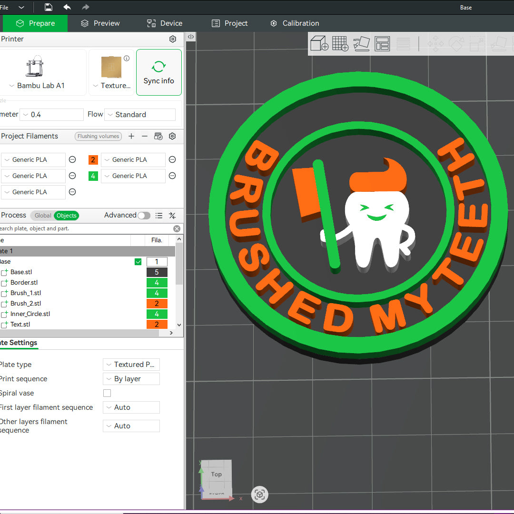Uncheck the Base object printable checkbox

(x=138, y=262)
